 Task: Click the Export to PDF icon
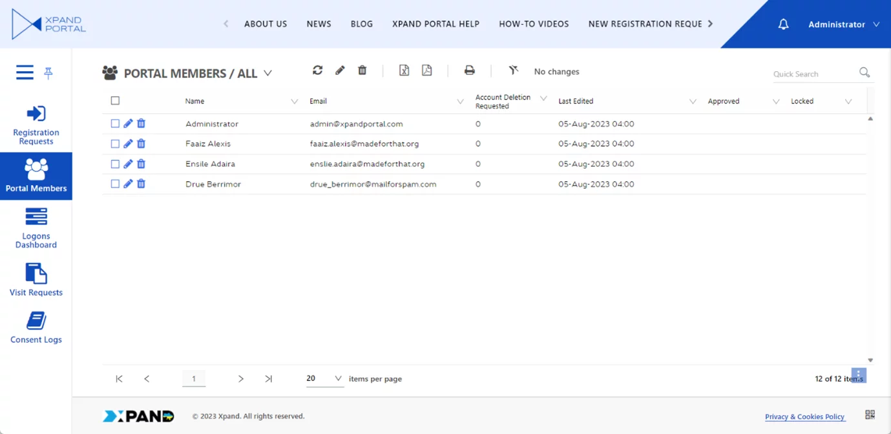pos(426,71)
